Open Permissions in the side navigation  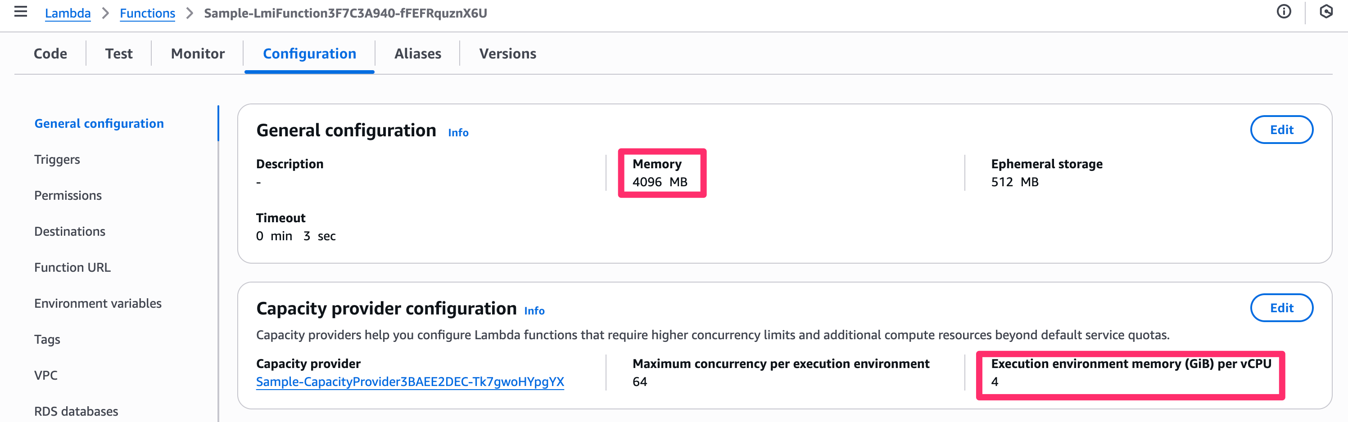[68, 196]
